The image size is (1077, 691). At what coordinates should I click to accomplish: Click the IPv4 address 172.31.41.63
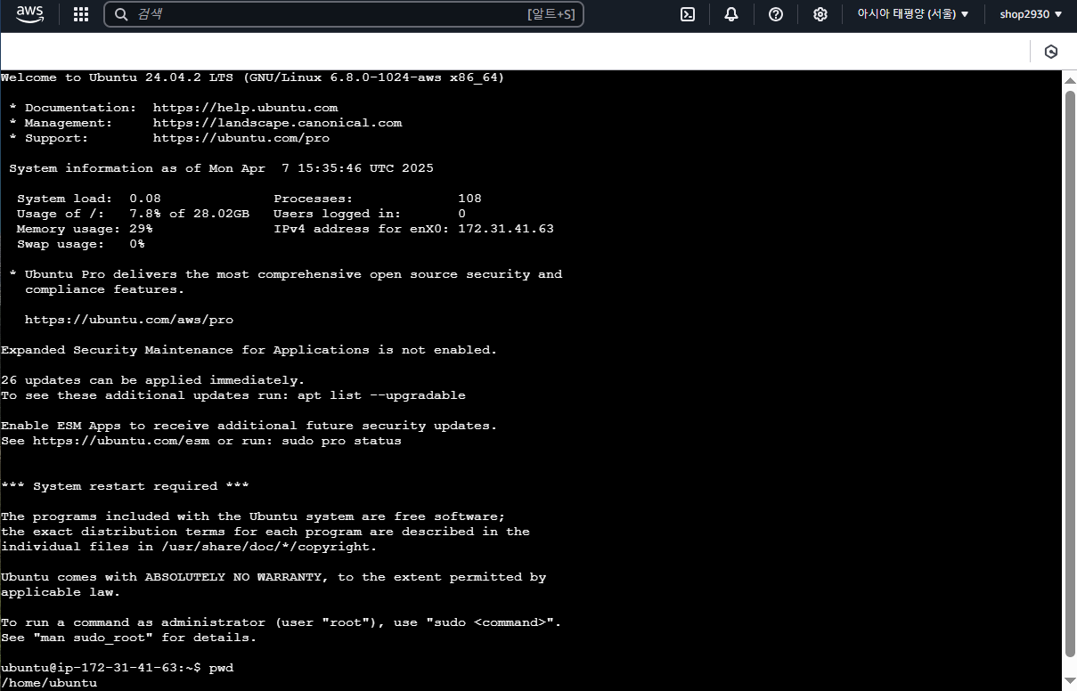click(x=506, y=229)
